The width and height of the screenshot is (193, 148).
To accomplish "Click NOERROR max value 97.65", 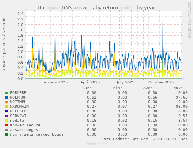I will click(x=182, y=97).
